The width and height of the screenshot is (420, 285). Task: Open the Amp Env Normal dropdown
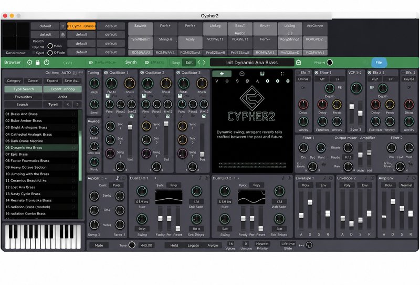coord(406,185)
